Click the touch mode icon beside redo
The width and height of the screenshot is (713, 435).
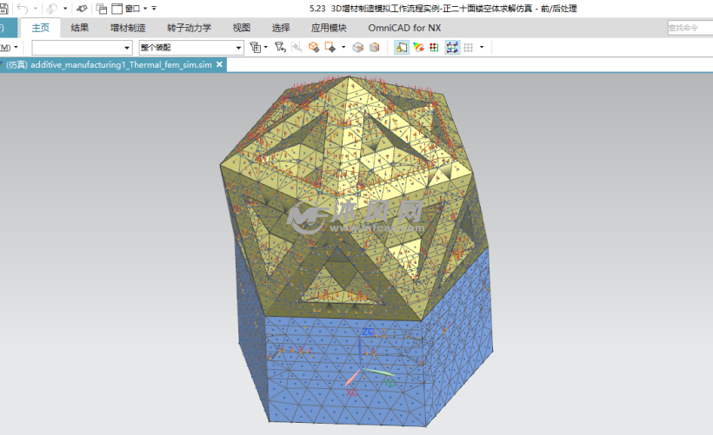tap(82, 9)
